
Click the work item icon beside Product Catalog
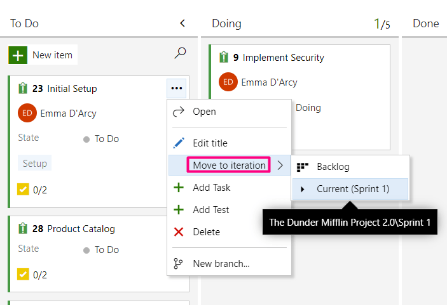coord(22,229)
